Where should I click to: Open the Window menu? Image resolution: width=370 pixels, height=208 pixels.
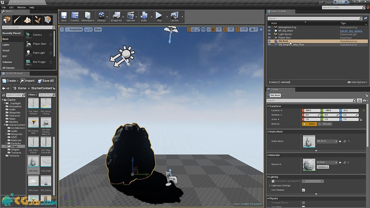[21, 8]
